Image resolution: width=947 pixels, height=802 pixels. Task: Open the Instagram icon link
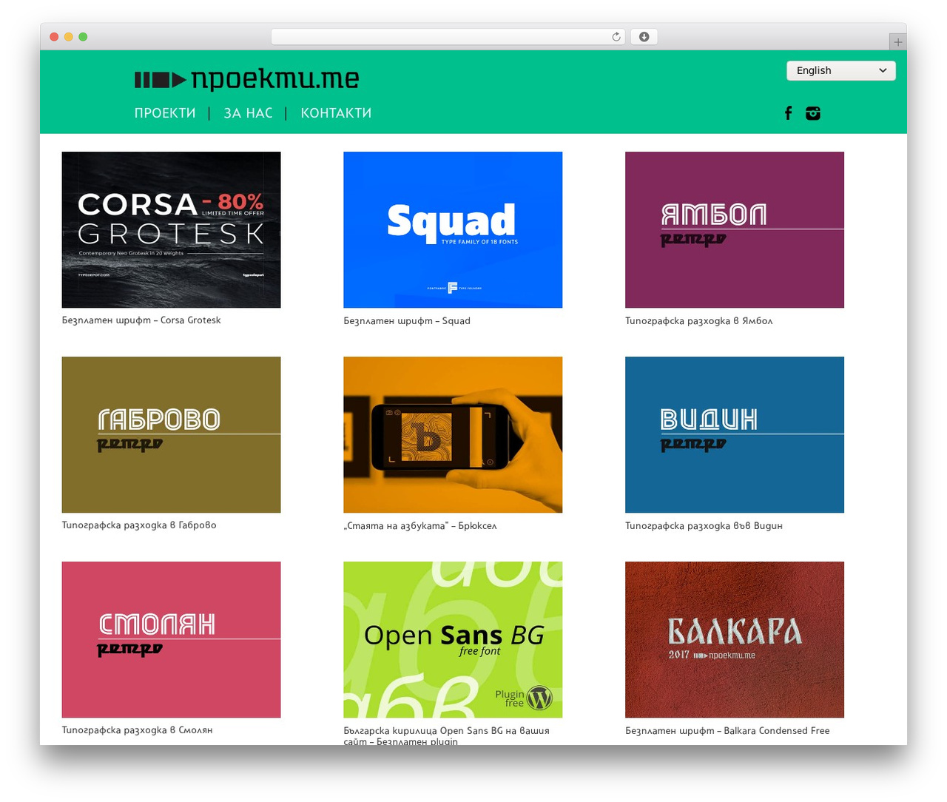(813, 113)
